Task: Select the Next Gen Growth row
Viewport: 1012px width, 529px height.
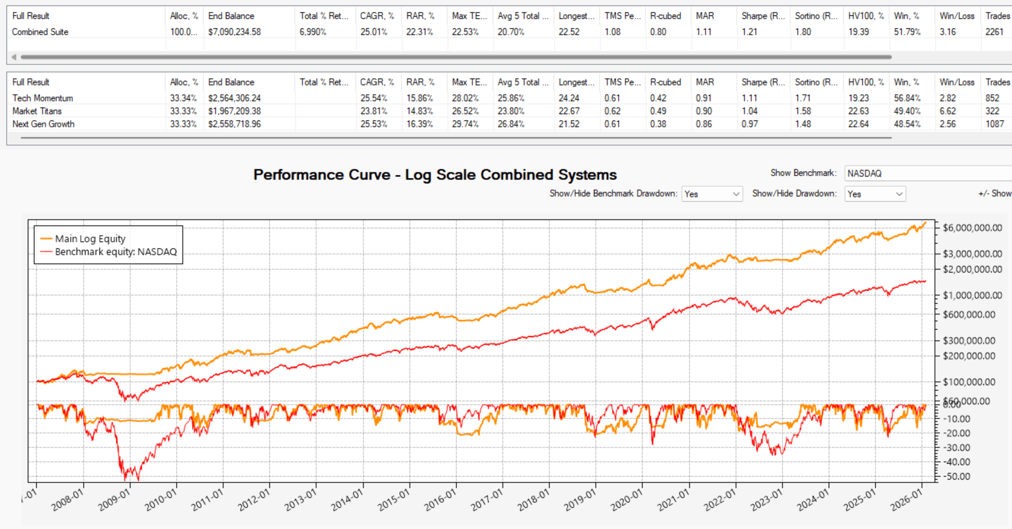Action: coord(43,124)
